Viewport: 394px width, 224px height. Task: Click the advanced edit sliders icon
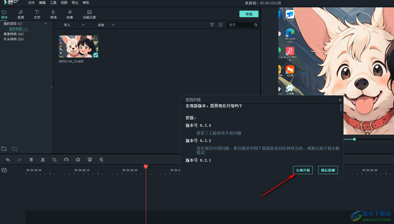click(x=101, y=160)
